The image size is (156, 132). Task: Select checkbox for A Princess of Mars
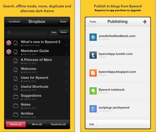9,61
